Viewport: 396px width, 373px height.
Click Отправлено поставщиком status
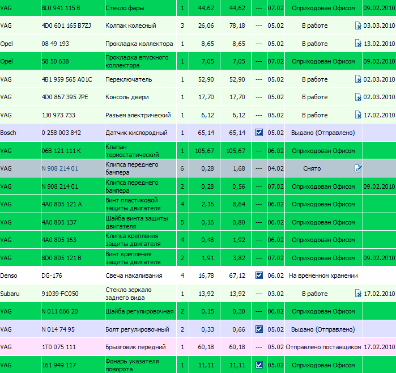[x=323, y=347]
